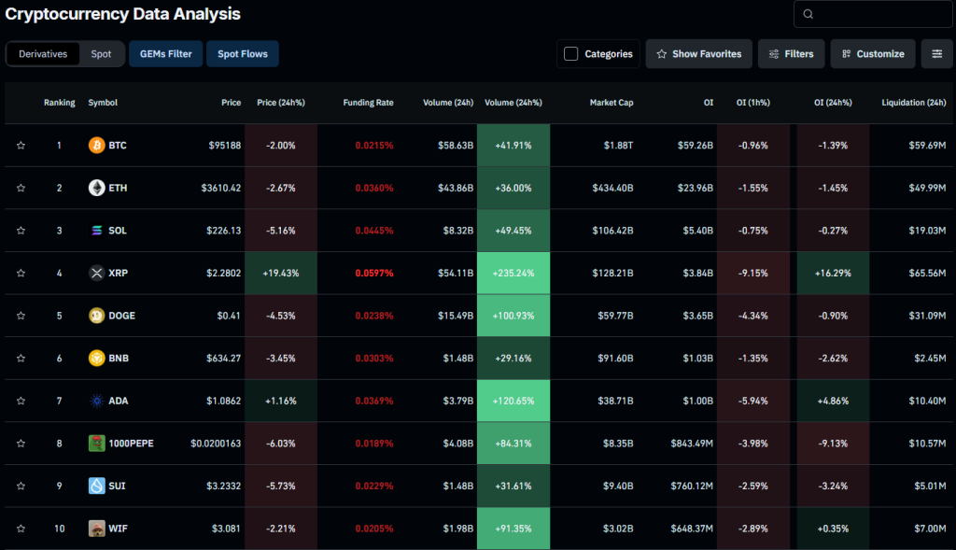Open the Spot Flows button
Screen dimensions: 956x550
pos(242,54)
